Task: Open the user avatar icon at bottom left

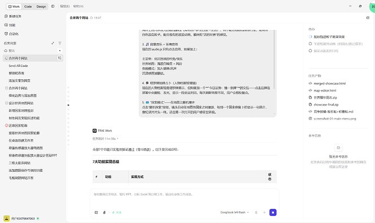Action: pyautogui.click(x=7, y=218)
